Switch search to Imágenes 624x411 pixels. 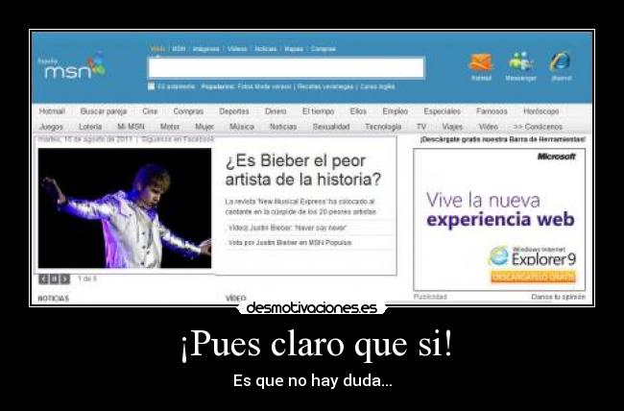[x=205, y=49]
